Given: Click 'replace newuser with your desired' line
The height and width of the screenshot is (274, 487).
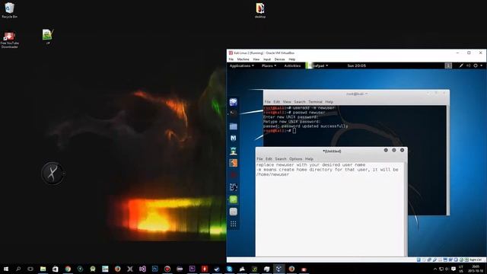Looking at the screenshot, I should point(311,165).
